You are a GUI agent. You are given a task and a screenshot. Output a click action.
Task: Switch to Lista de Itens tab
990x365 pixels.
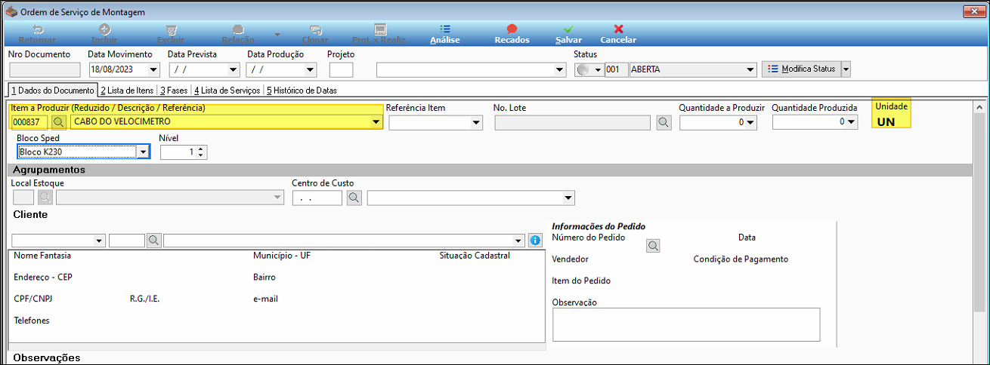click(x=127, y=90)
